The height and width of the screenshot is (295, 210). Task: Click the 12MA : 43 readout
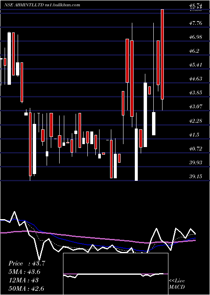tap(24, 280)
